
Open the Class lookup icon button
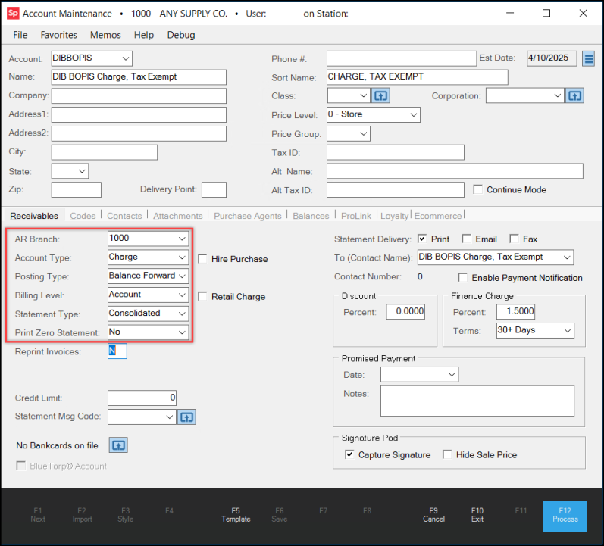pyautogui.click(x=381, y=96)
